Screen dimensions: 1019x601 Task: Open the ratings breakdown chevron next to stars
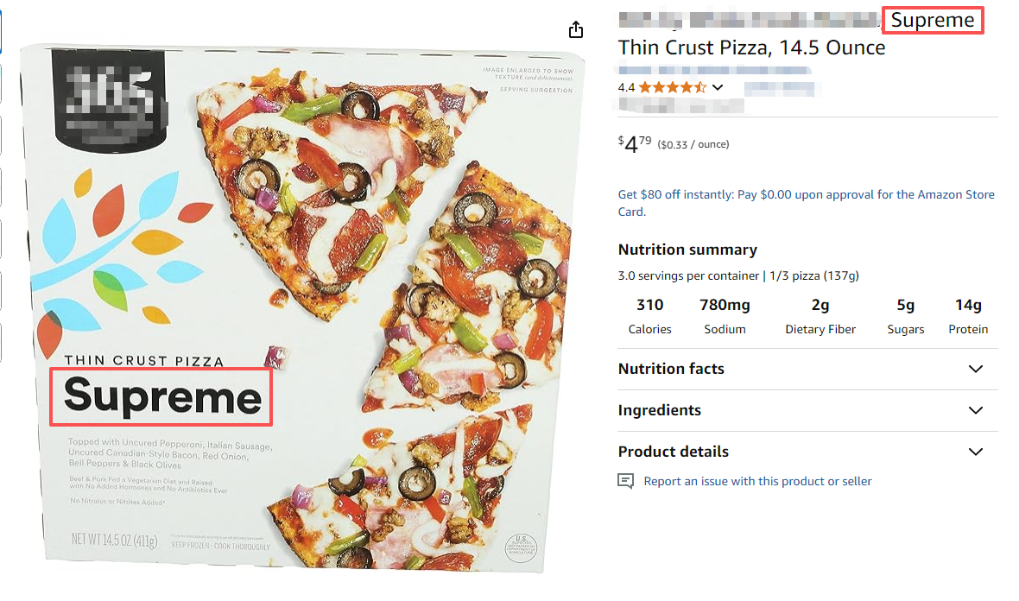[717, 87]
